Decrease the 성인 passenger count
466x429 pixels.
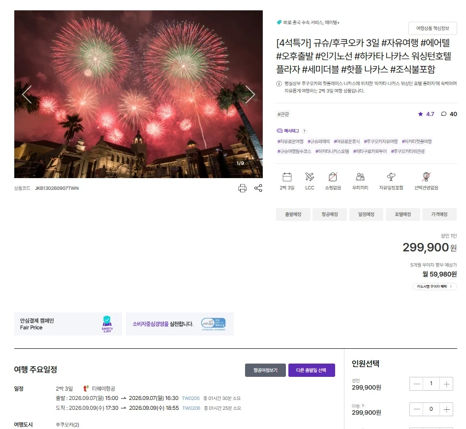417,384
